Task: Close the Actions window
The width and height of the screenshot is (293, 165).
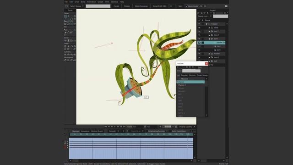Action: 206,64
